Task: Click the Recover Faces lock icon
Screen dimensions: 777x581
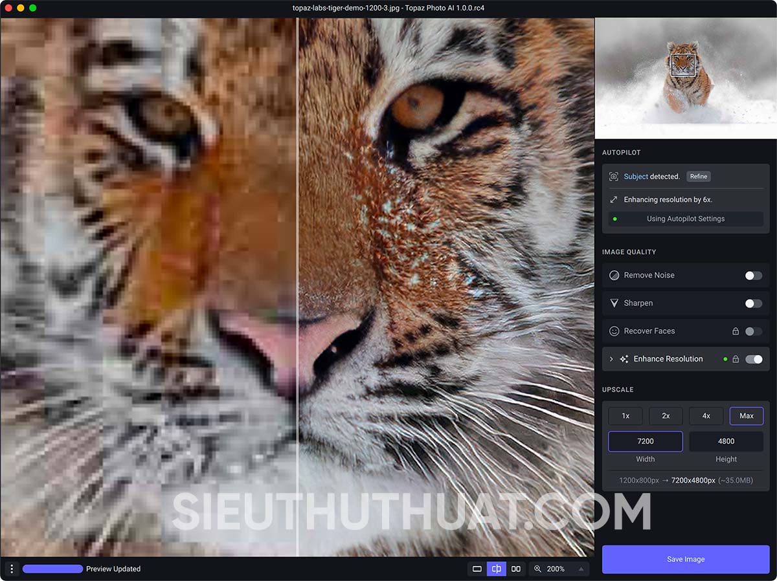Action: click(736, 331)
